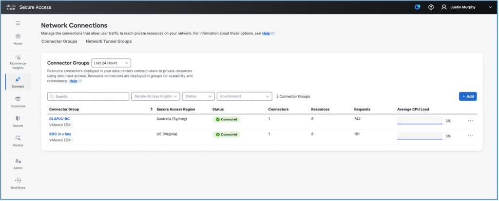Open the Resources sidebar section
Screen dimensions: 499x201
coord(18,102)
